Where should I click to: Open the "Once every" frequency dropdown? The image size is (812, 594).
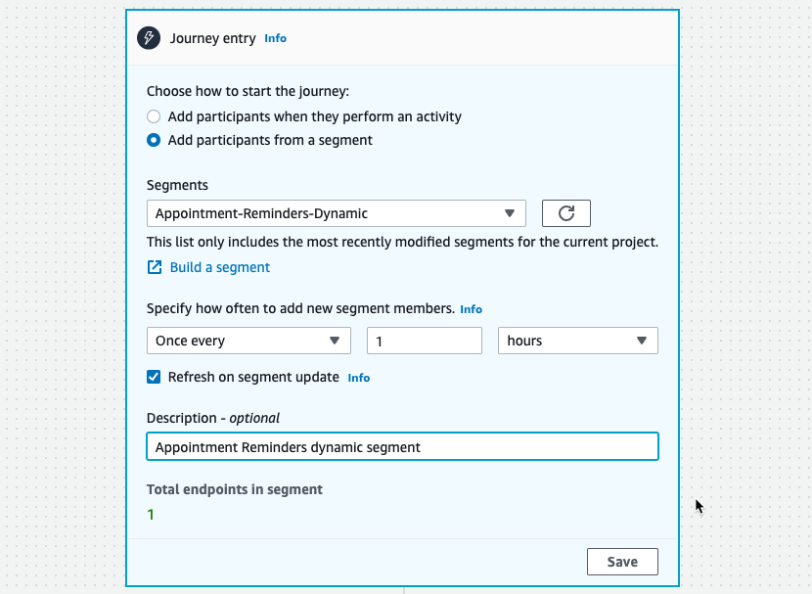[x=248, y=341]
